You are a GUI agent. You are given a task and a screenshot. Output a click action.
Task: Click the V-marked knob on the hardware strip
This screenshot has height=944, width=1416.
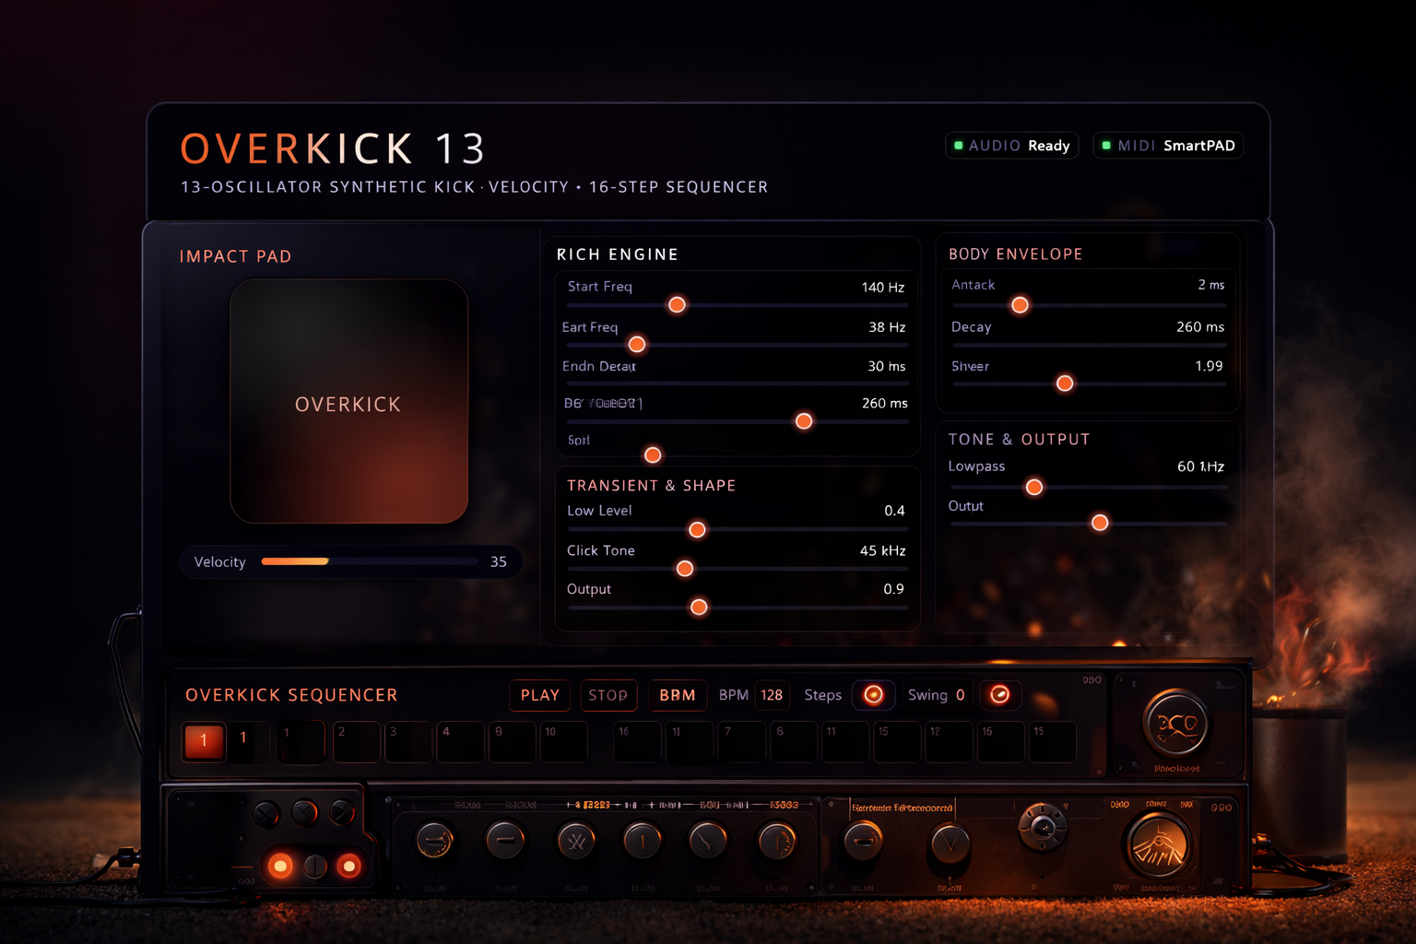(x=948, y=842)
